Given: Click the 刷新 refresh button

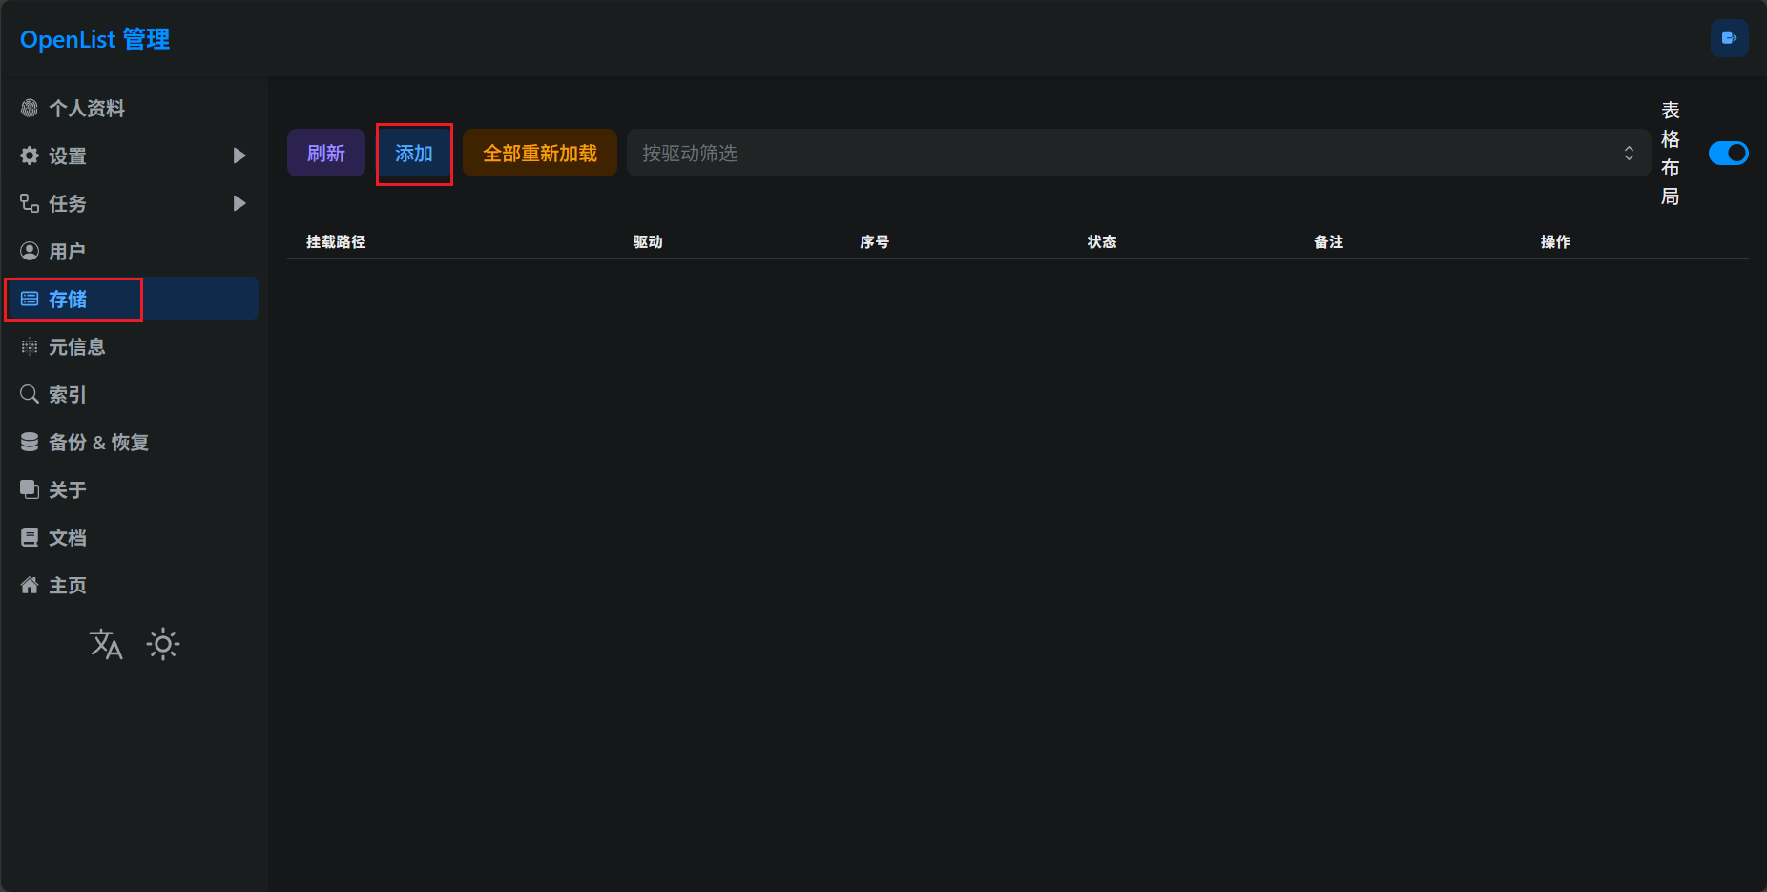Looking at the screenshot, I should point(326,154).
